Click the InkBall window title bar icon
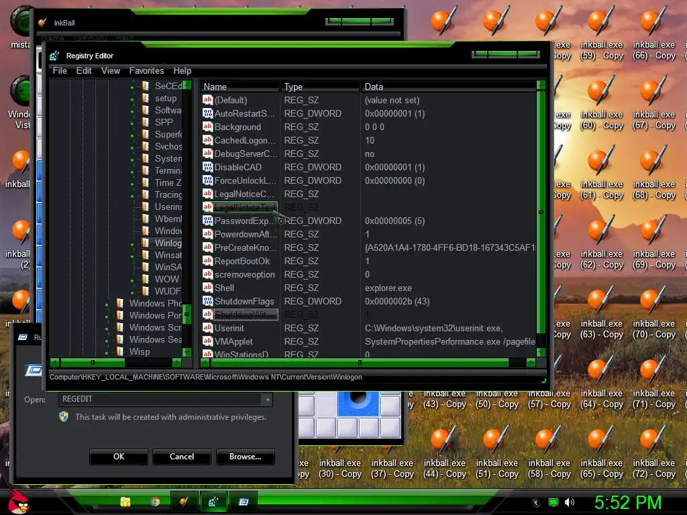Image resolution: width=687 pixels, height=515 pixels. (x=42, y=22)
